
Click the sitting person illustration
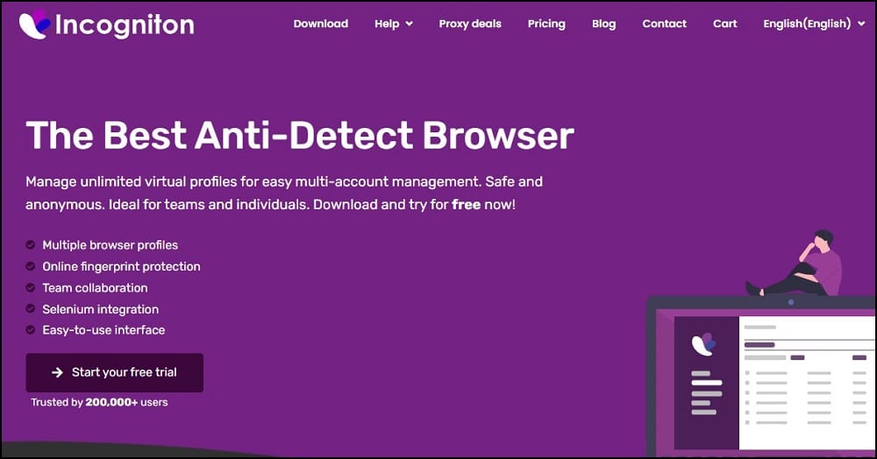794,263
